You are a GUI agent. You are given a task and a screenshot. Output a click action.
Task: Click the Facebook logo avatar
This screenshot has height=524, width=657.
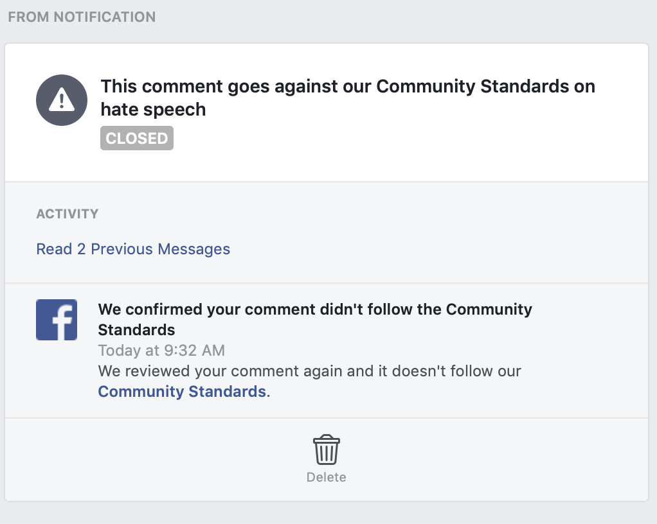(x=57, y=320)
